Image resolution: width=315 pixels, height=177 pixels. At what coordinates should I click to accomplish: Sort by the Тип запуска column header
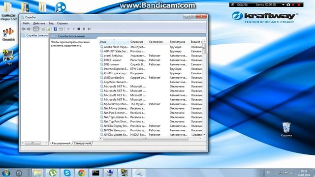(179, 42)
